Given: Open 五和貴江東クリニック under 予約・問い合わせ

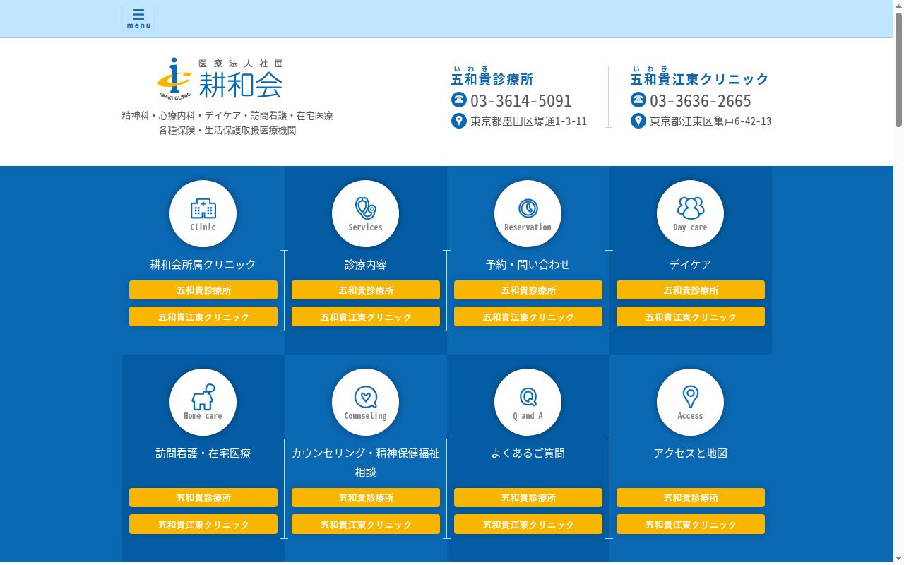Looking at the screenshot, I should point(528,316).
